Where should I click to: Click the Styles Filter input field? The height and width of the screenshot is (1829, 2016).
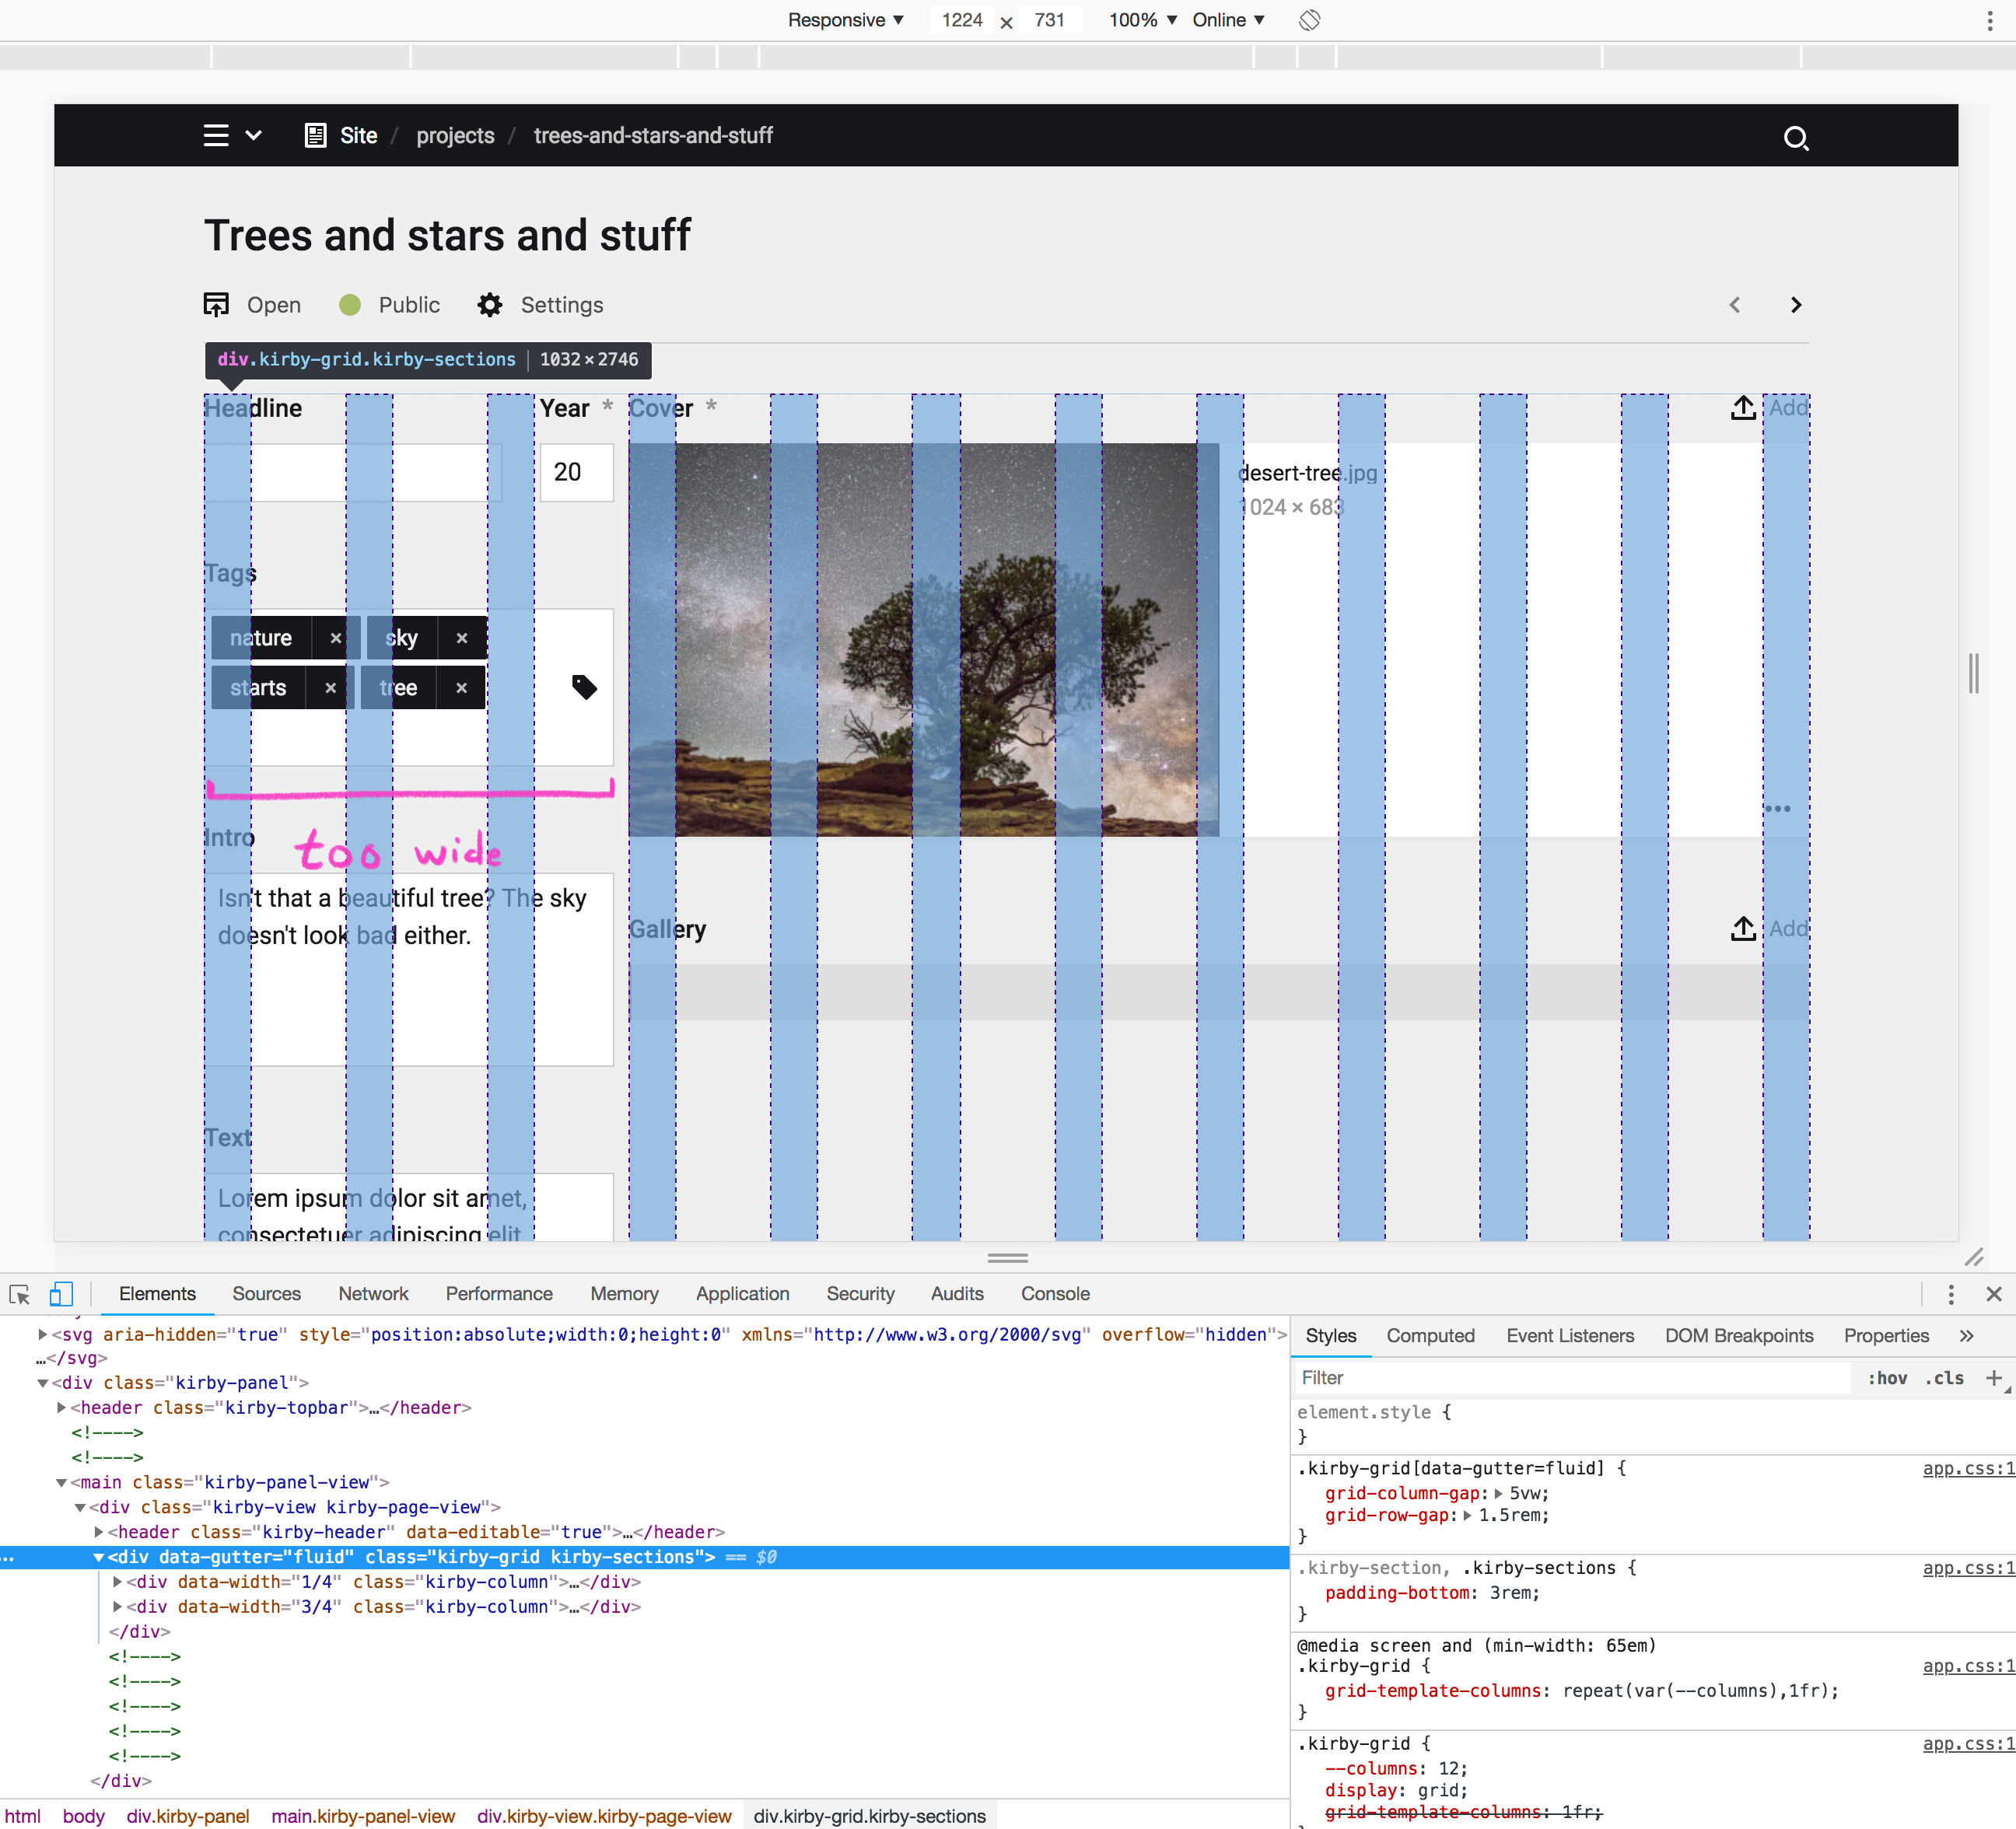pos(1570,1378)
